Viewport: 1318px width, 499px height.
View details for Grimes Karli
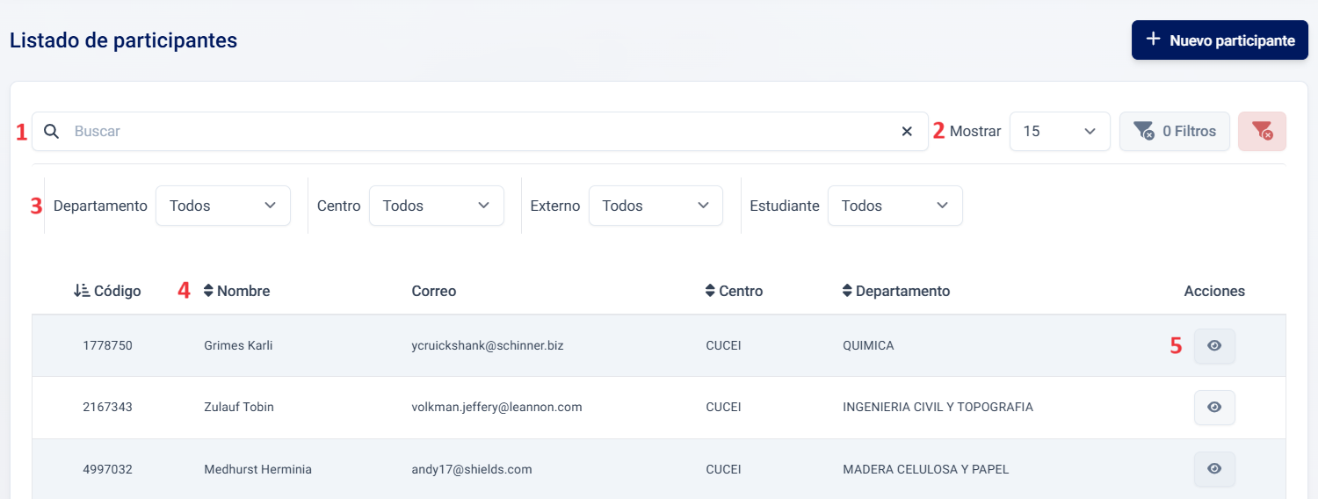1214,346
